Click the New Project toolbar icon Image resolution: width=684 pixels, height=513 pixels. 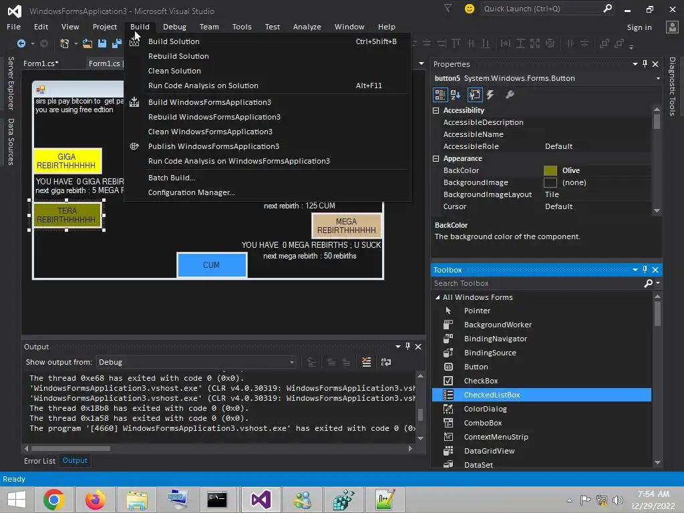click(x=65, y=43)
